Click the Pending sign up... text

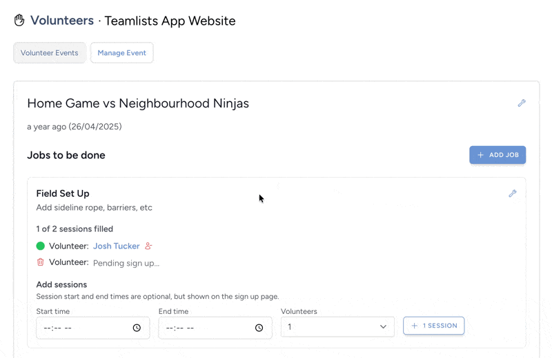coord(126,263)
